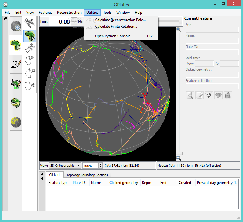Switch to Topology Boundary Sections tab
243x222 pixels.
[x=87, y=175]
